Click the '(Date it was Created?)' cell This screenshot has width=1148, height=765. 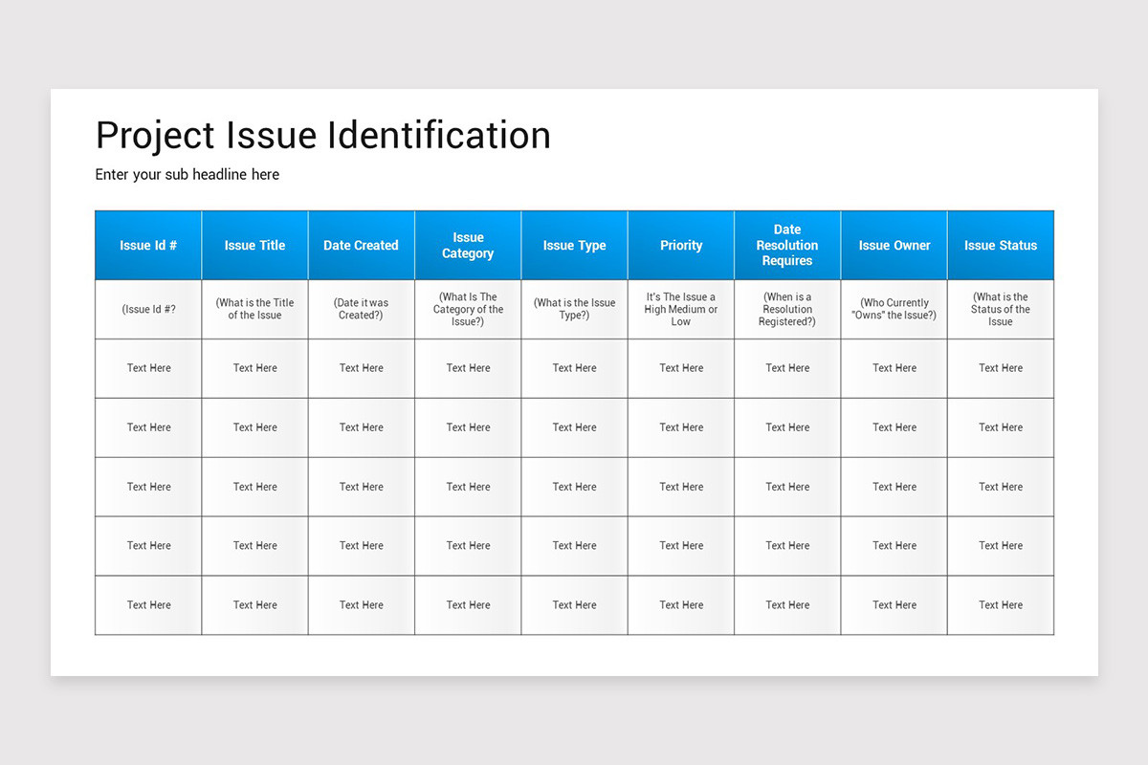coord(361,309)
